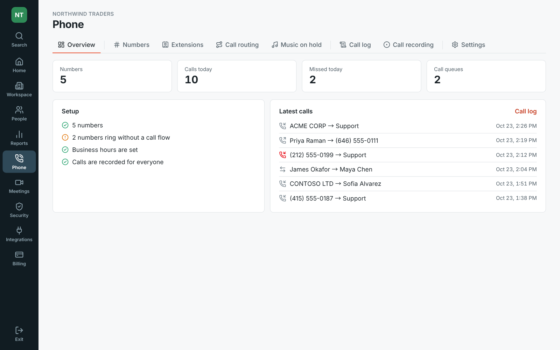Switch to Call recording tab

click(x=408, y=45)
